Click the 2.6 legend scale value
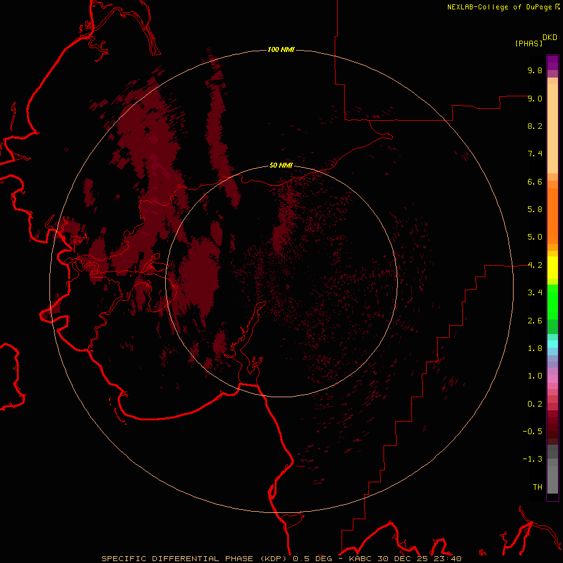Viewport: 563px width, 563px height. tap(535, 321)
